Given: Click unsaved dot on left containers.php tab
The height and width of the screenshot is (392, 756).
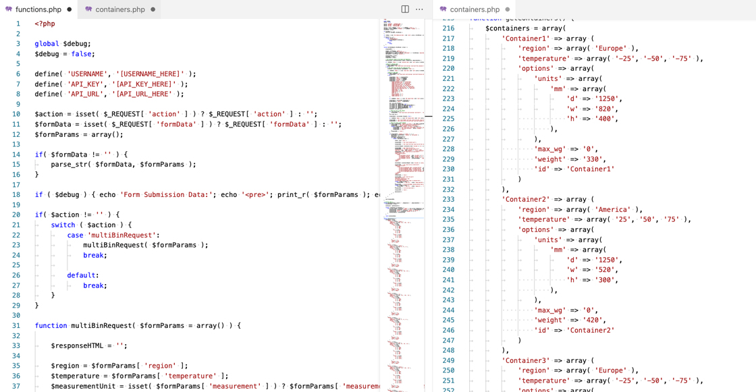Looking at the screenshot, I should click(153, 9).
